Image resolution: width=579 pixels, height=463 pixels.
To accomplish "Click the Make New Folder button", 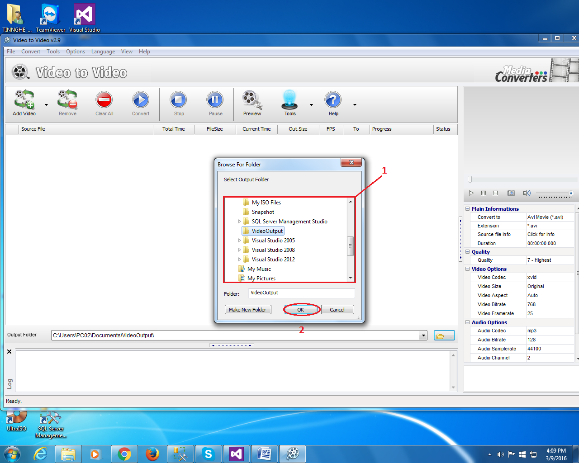I will (247, 310).
